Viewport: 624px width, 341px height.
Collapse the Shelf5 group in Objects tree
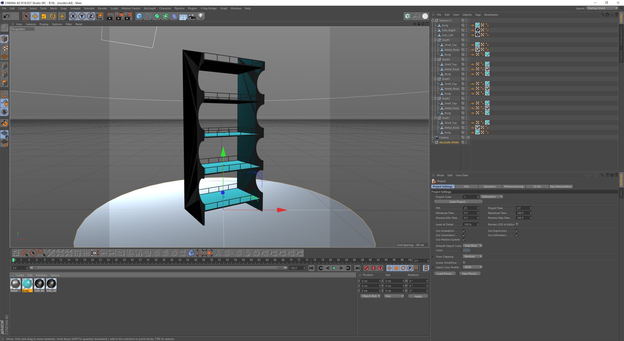pos(435,40)
